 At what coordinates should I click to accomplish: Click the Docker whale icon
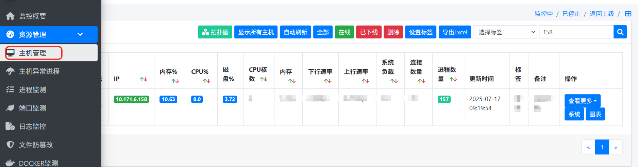[10, 163]
